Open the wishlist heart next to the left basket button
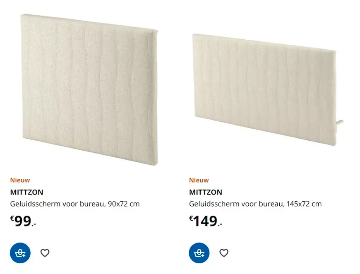This screenshot has height=274, width=360. pos(45,253)
